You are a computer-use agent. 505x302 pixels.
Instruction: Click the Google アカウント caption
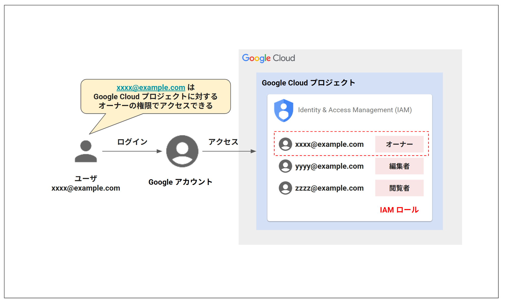pos(180,182)
